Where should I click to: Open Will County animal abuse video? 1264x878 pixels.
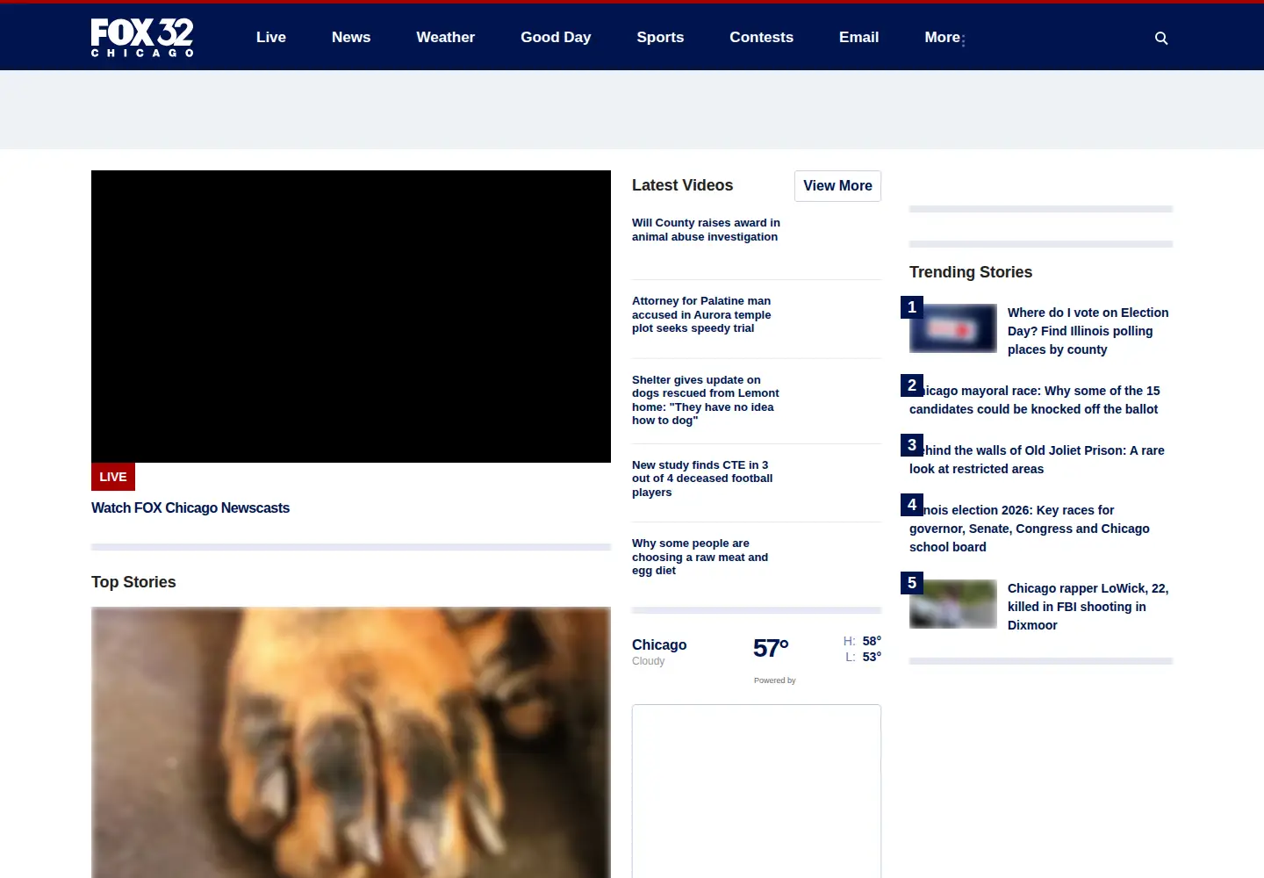point(706,230)
